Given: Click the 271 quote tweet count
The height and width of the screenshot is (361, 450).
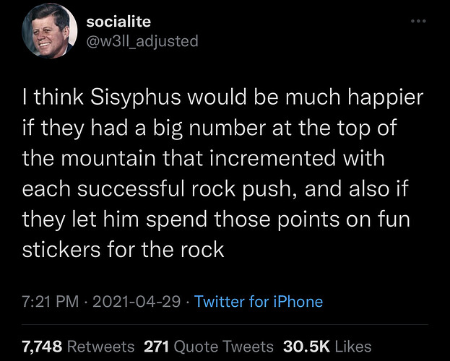Looking at the screenshot, I should (x=157, y=347).
